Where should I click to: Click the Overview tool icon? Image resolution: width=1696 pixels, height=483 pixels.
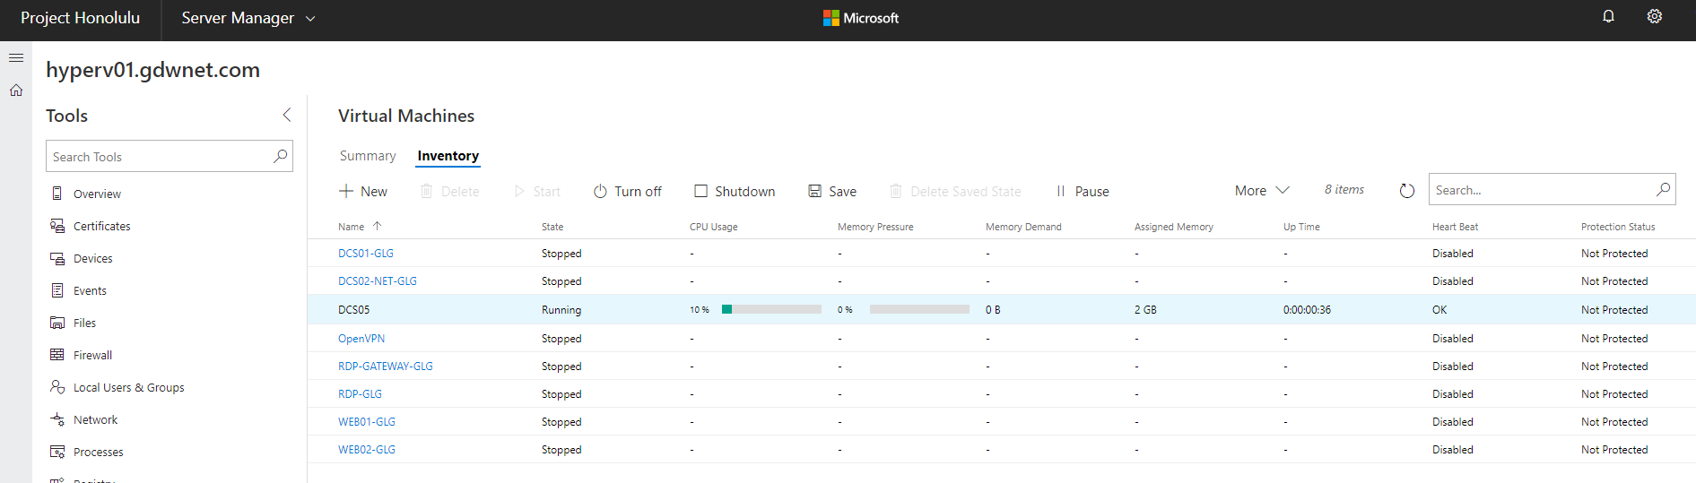click(57, 194)
